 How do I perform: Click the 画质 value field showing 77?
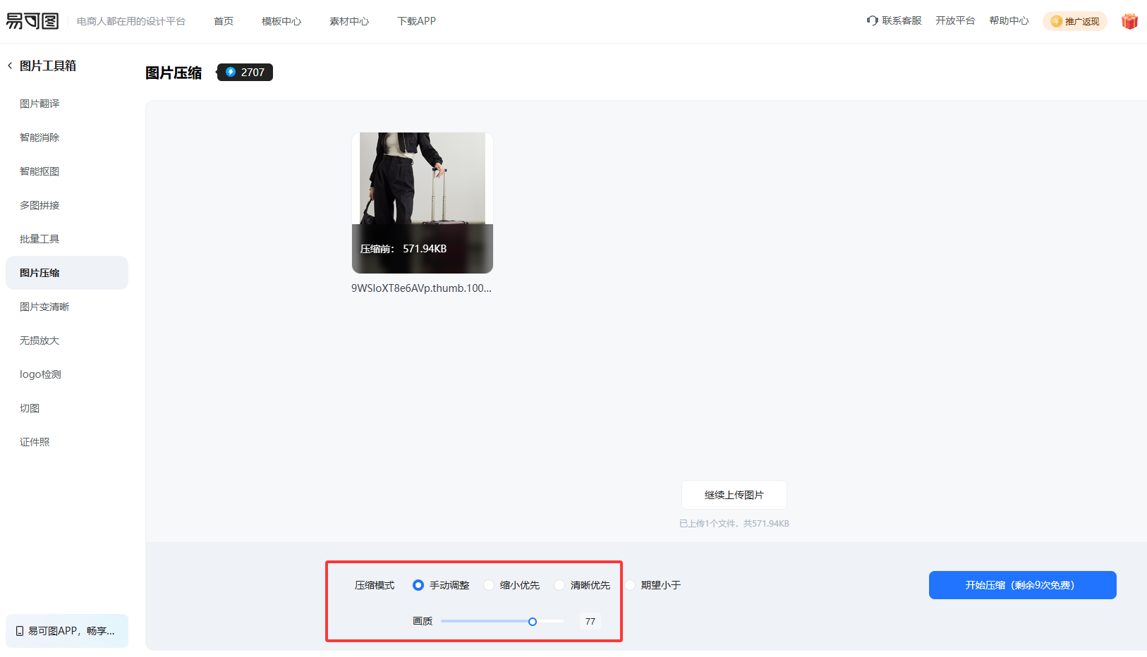[590, 622]
